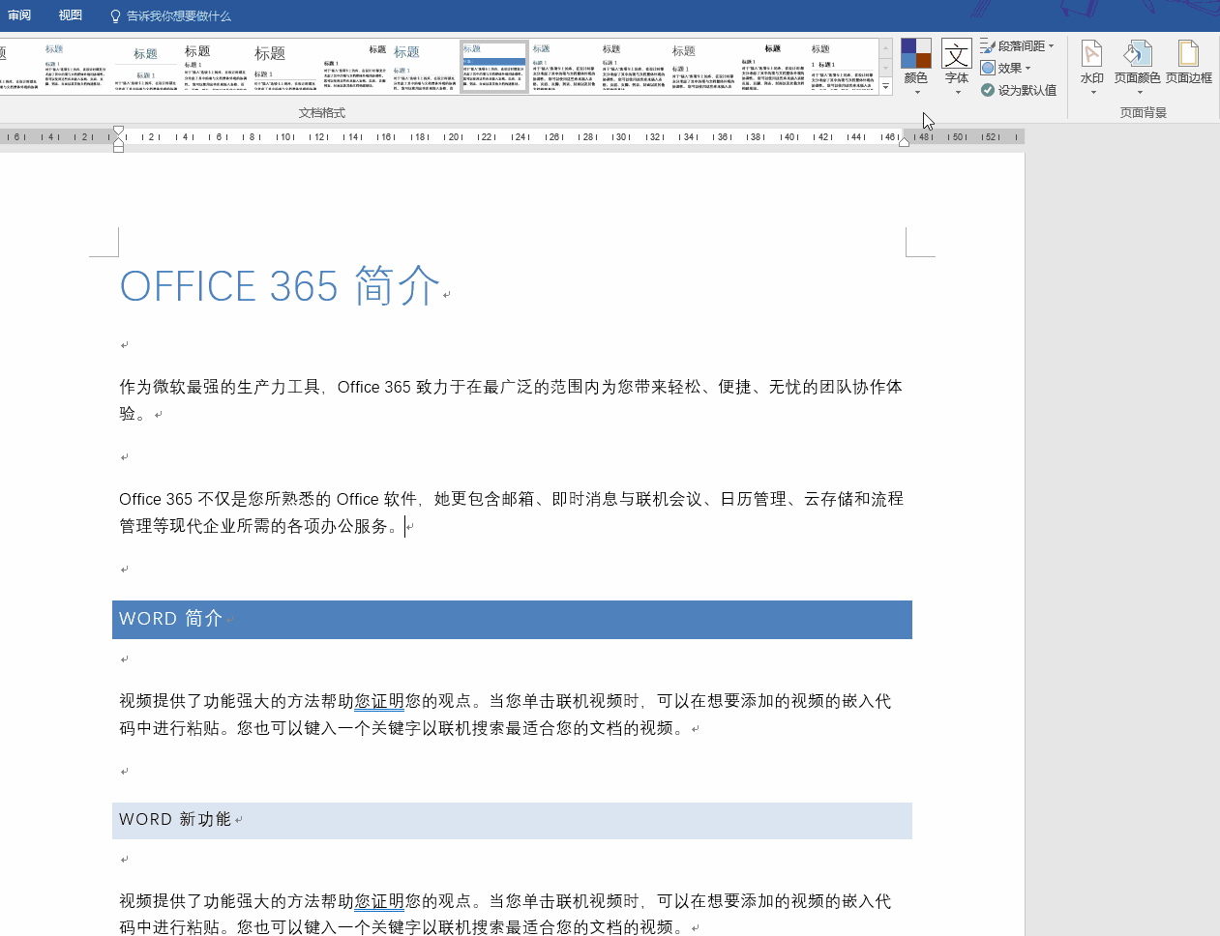Click the 告诉我你想要做什么 search box
Viewport: 1220px width, 936px height.
click(179, 16)
